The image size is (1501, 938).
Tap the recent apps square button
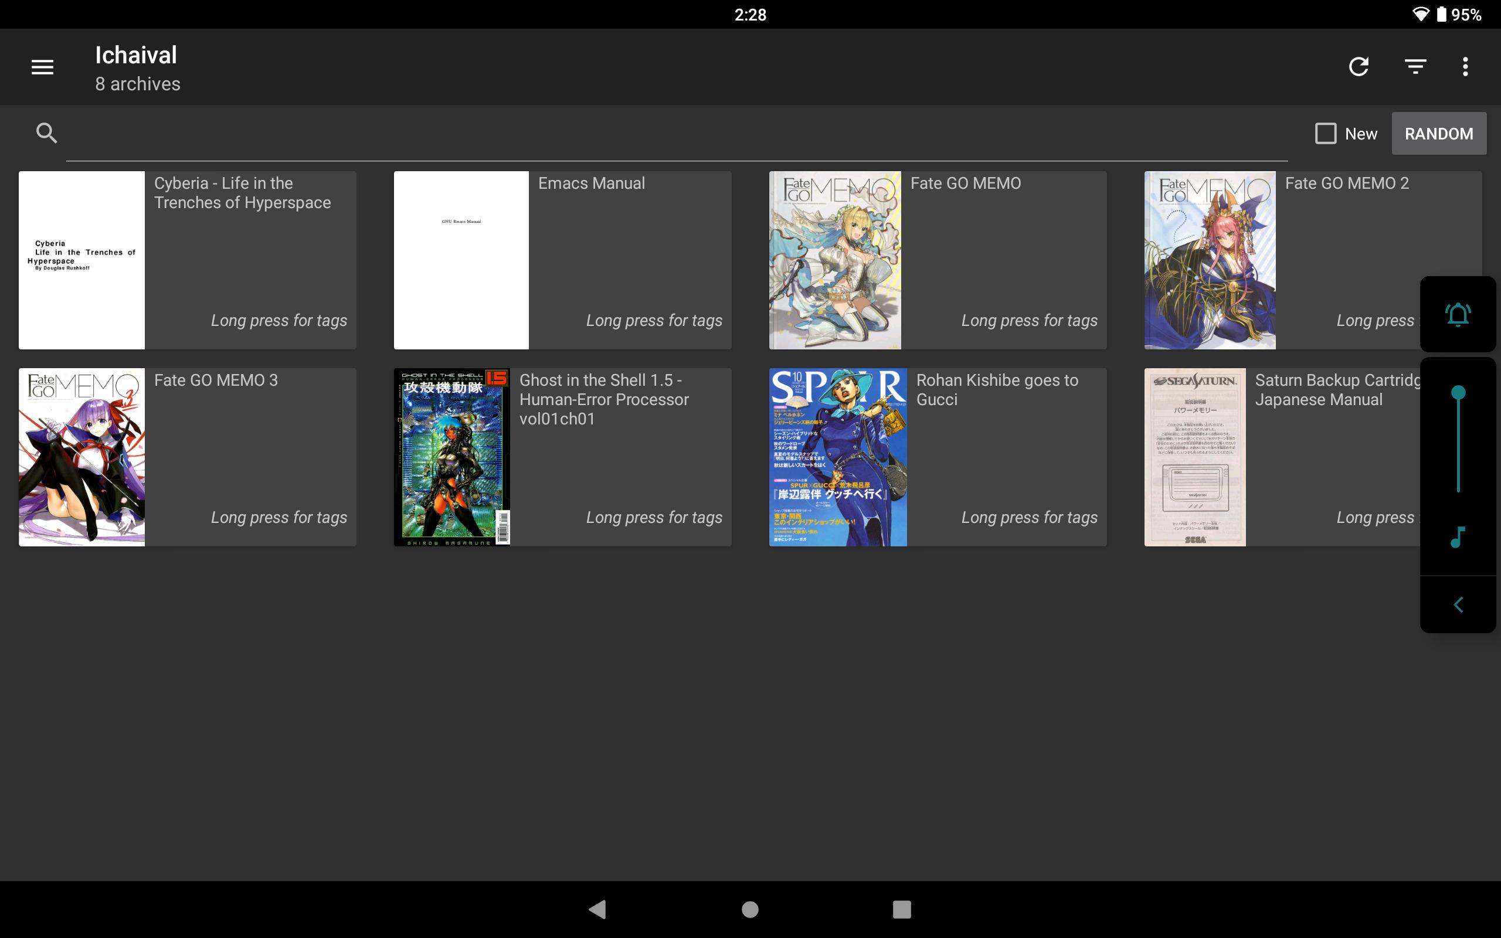[901, 909]
